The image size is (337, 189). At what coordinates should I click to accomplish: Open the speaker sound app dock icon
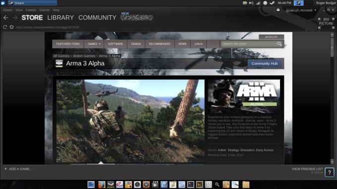pyautogui.click(x=146, y=185)
